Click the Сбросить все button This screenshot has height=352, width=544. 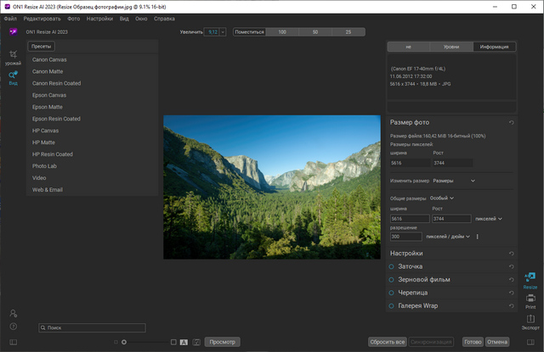tap(387, 342)
